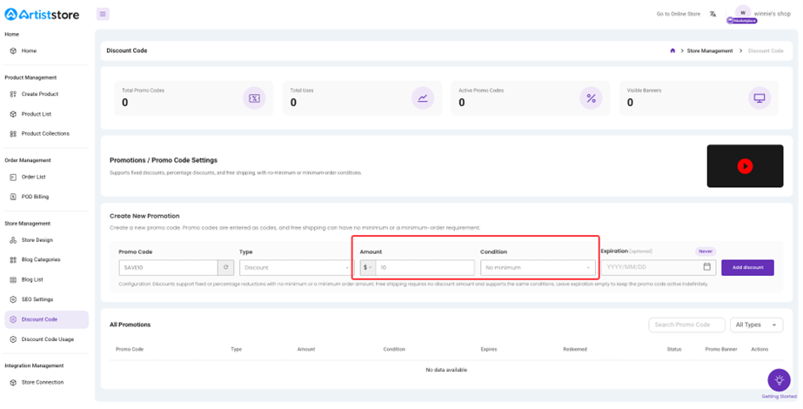Click the home breadcrumb icon
The image size is (803, 409).
point(673,50)
